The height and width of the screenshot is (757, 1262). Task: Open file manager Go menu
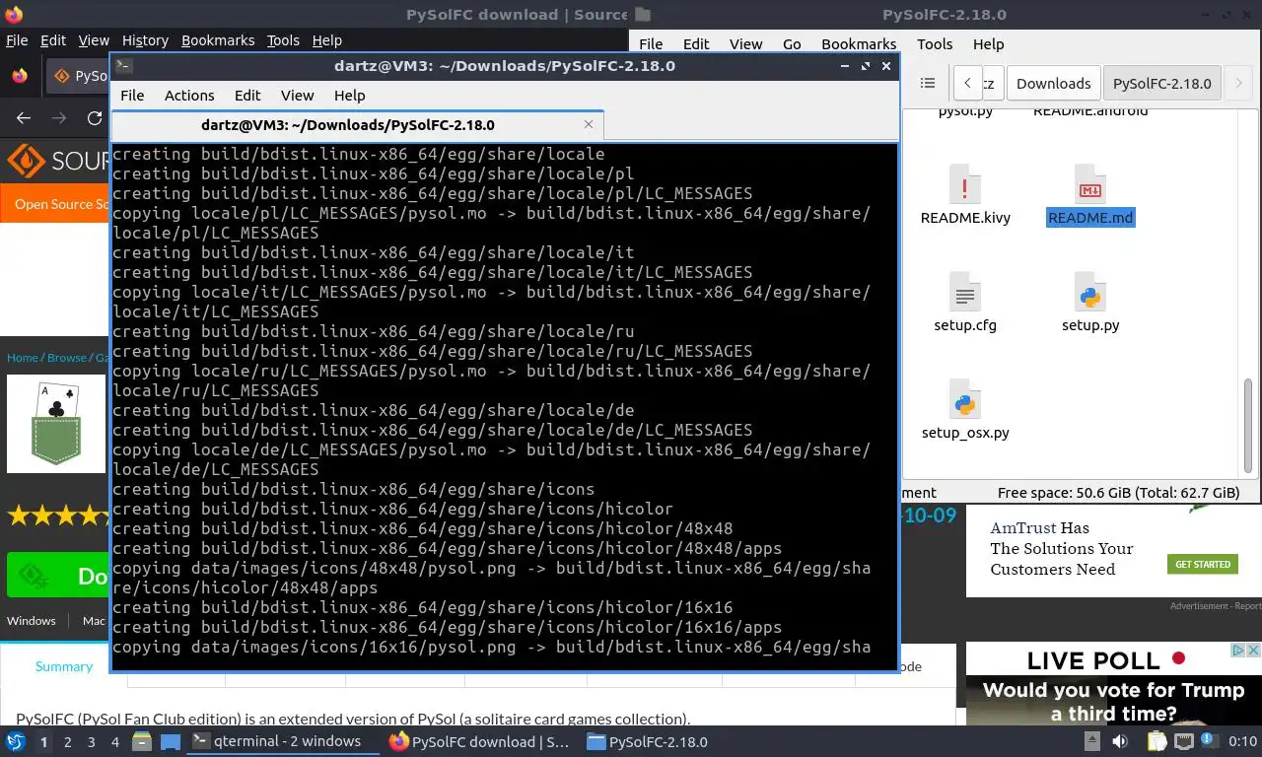[792, 43]
